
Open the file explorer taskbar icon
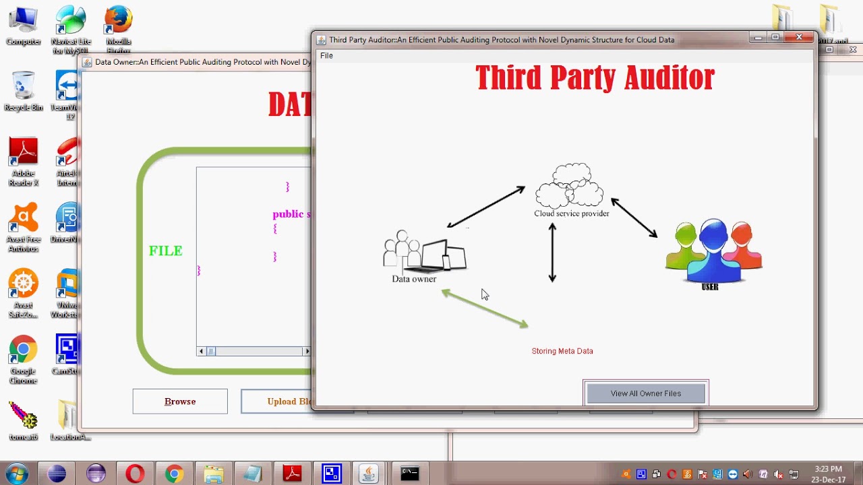[213, 474]
